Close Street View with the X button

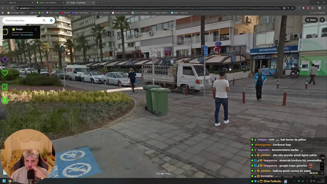tap(322, 20)
